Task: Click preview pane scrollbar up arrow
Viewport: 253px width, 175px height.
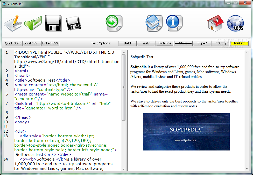Action: tap(247, 52)
